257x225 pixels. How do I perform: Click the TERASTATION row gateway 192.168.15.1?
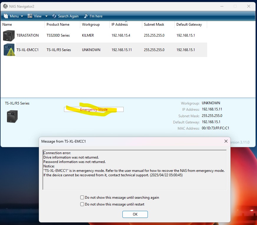[x=186, y=35]
